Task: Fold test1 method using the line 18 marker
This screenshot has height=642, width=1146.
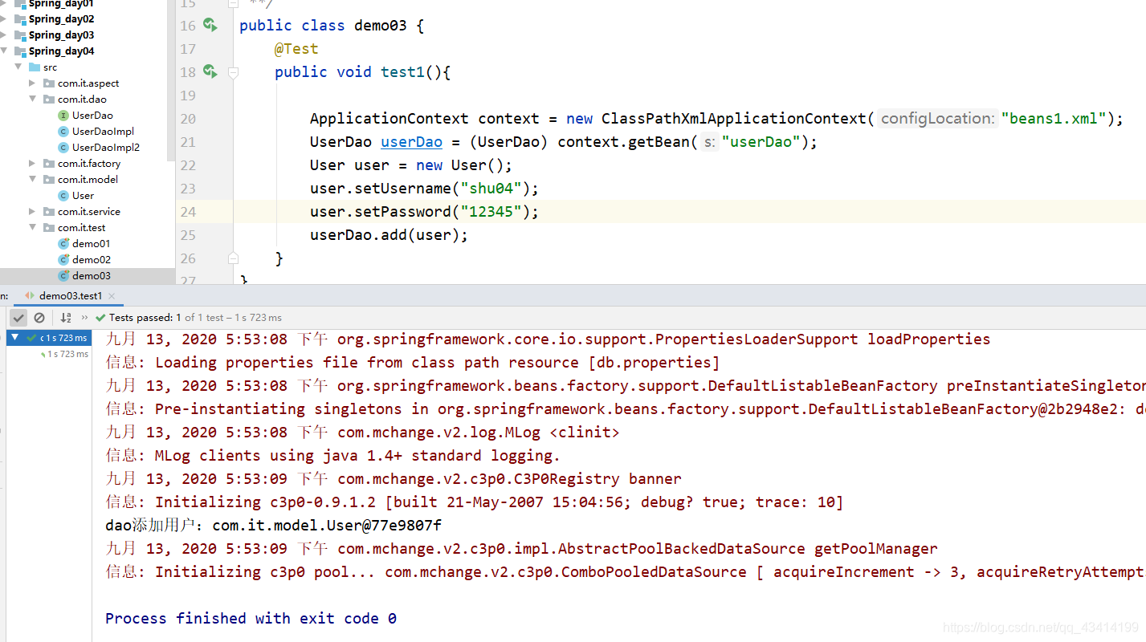Action: click(233, 72)
